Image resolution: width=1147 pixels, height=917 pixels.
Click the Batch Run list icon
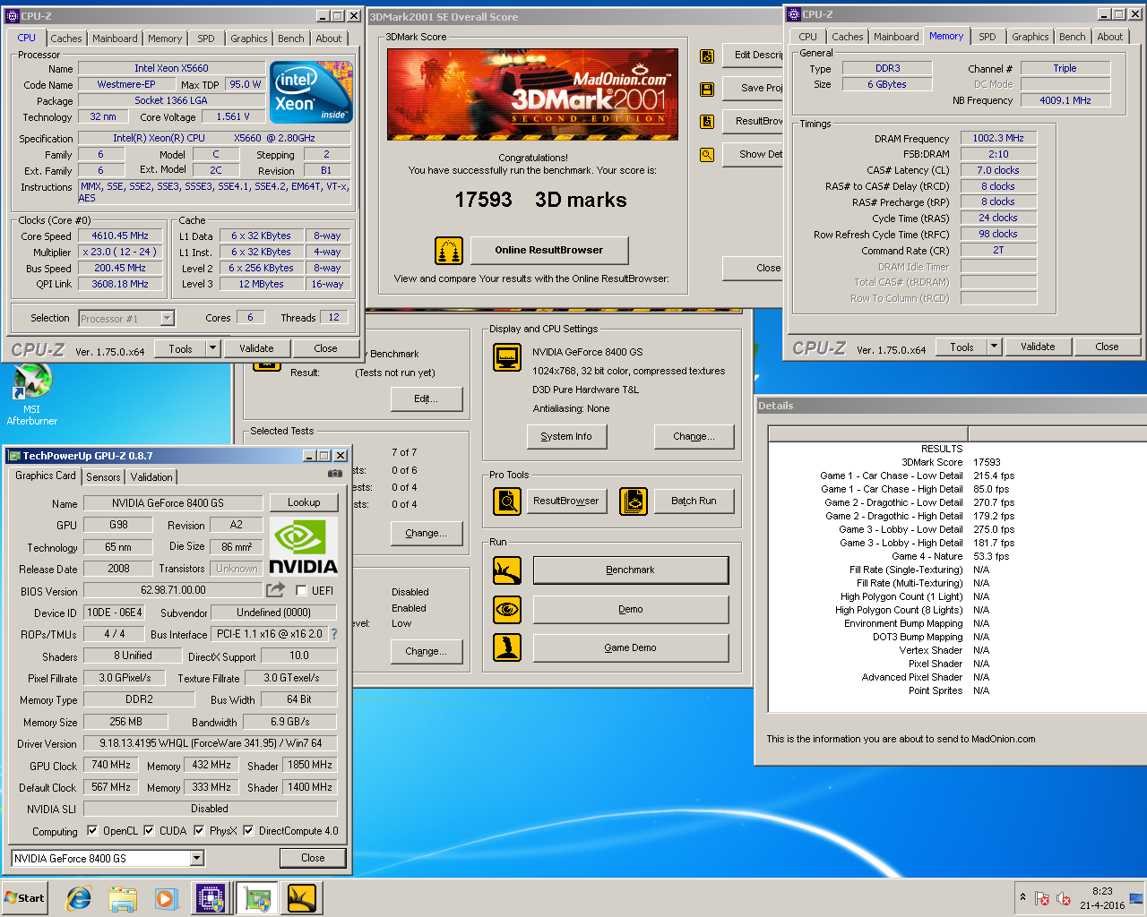[x=634, y=501]
